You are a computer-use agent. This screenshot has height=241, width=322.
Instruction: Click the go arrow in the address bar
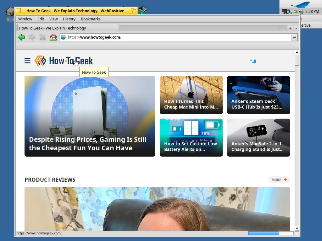click(x=294, y=37)
